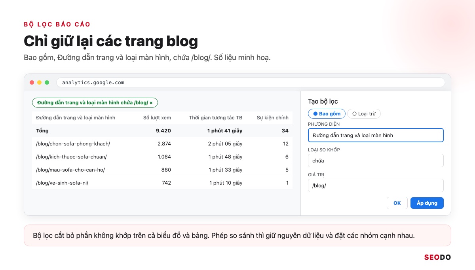The height and width of the screenshot is (270, 475).
Task: Remove the /blog/ filter chip
Action: click(151, 103)
